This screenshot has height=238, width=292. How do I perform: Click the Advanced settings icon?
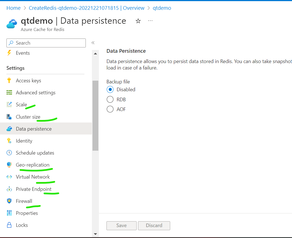[x=9, y=92]
